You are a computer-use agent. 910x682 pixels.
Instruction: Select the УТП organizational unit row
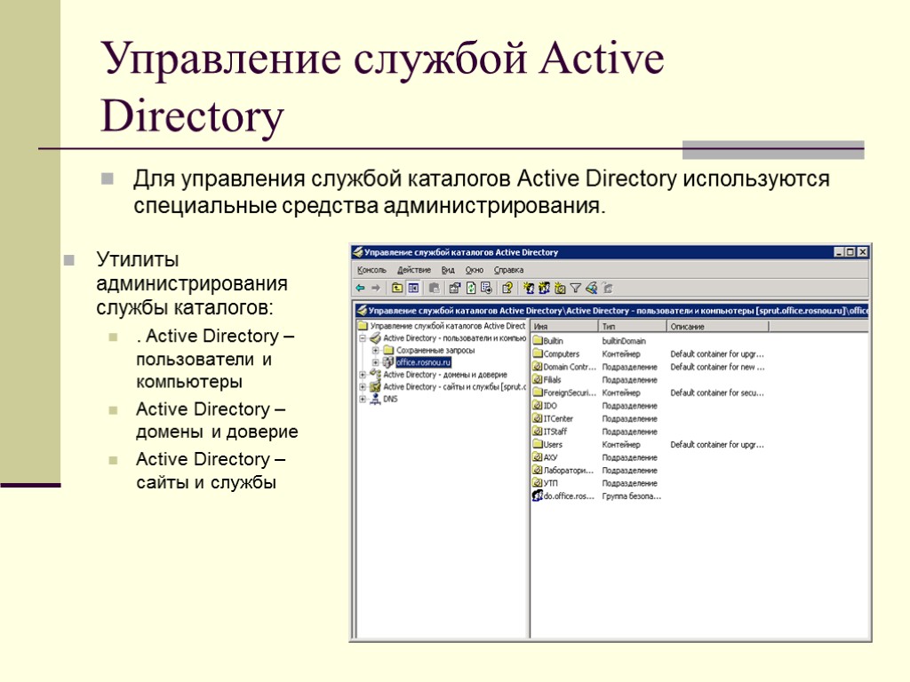[x=595, y=483]
